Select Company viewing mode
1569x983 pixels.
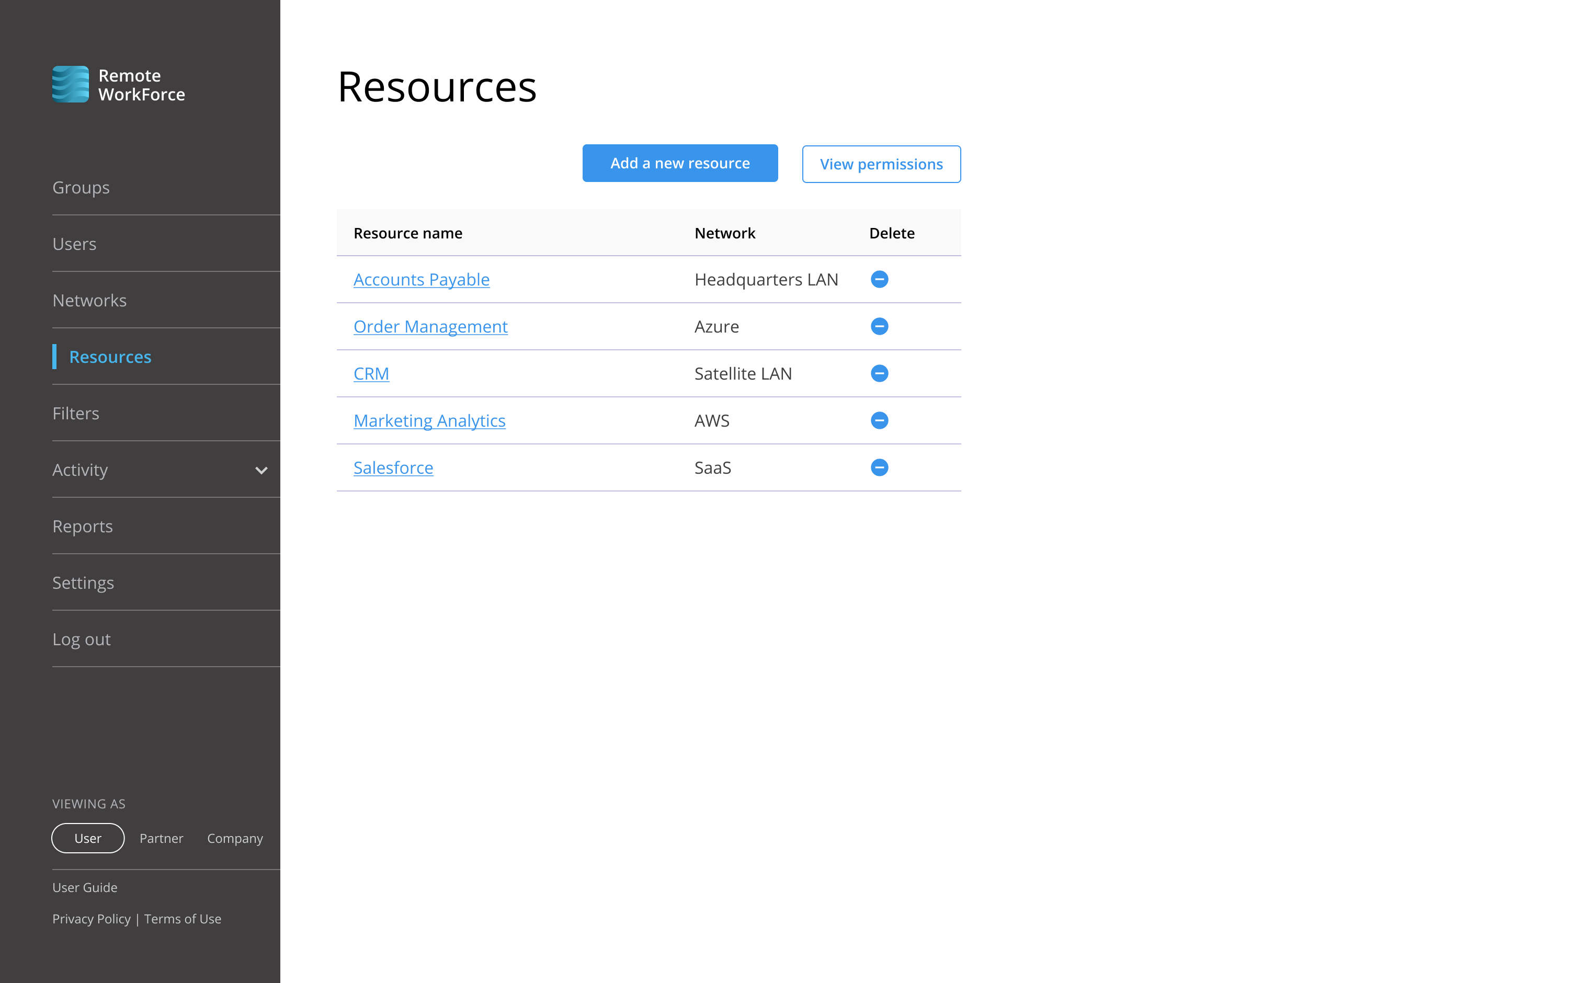coord(235,838)
